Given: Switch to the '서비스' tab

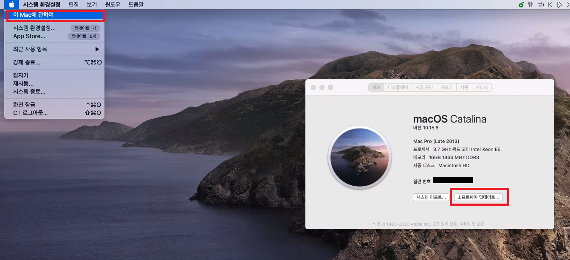Looking at the screenshot, I should tap(482, 87).
